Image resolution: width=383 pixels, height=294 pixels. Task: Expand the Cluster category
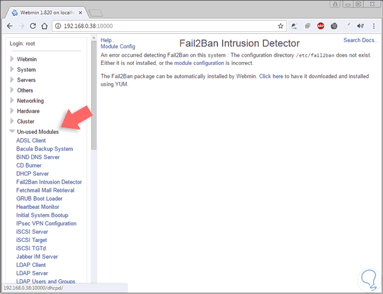click(26, 122)
